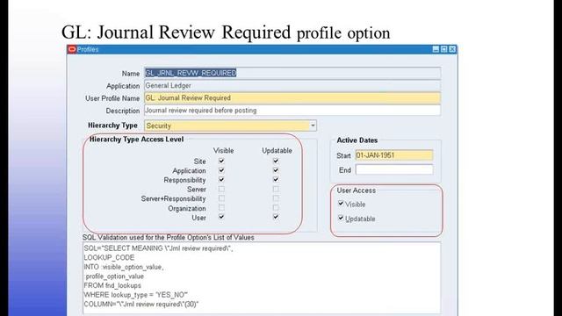Click the Application field General Ledger
Image resolution: width=562 pixels, height=316 pixels.
coord(292,86)
